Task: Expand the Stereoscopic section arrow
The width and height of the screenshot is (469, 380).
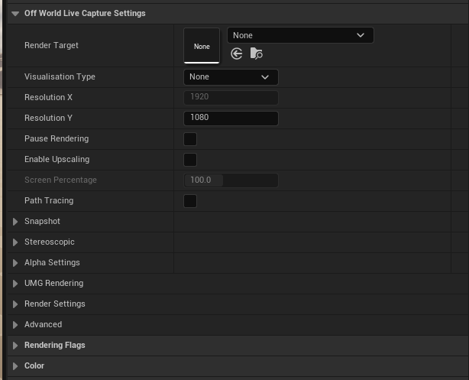Action: [x=15, y=242]
